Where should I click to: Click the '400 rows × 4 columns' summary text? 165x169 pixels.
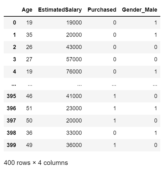coord(36,163)
